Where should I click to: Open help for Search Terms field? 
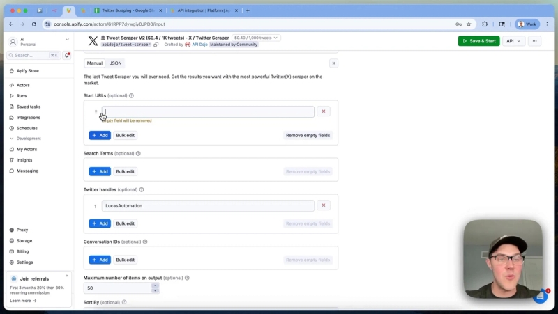click(138, 153)
